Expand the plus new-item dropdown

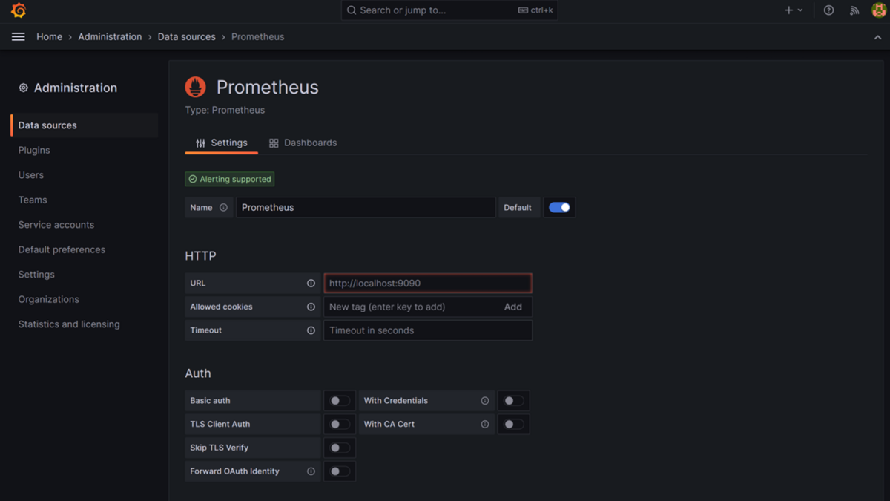pyautogui.click(x=794, y=10)
